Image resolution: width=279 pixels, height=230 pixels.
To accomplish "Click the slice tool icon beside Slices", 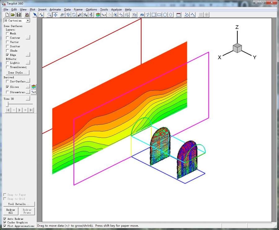I will 33,87.
